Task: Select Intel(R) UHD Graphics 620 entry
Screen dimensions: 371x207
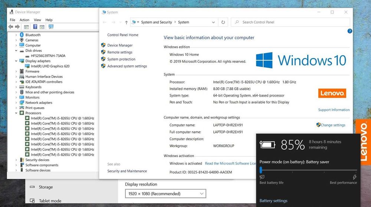Action: click(x=50, y=66)
